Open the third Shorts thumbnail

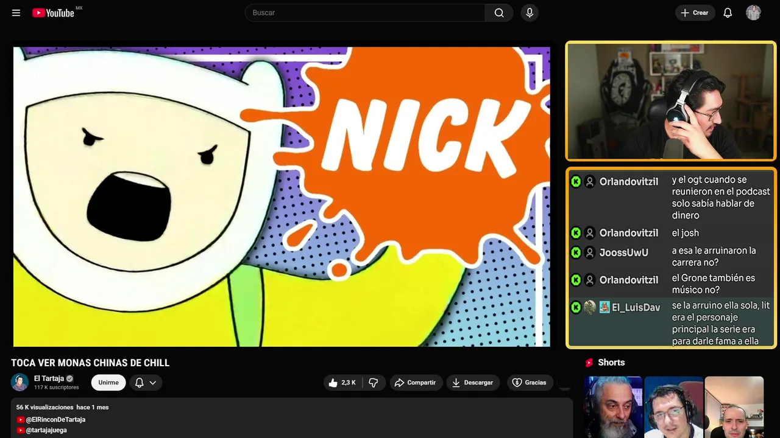tap(734, 407)
